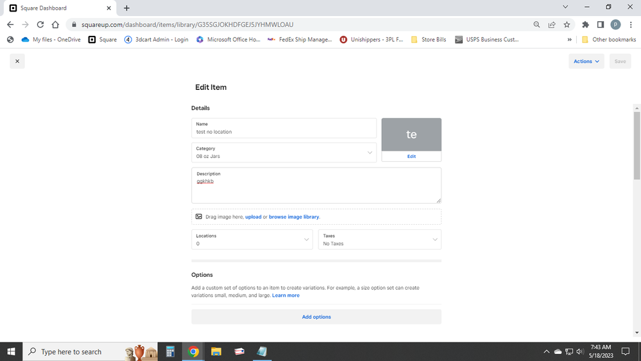641x361 pixels.
Task: Expand the Locations dropdown
Action: [x=252, y=240]
